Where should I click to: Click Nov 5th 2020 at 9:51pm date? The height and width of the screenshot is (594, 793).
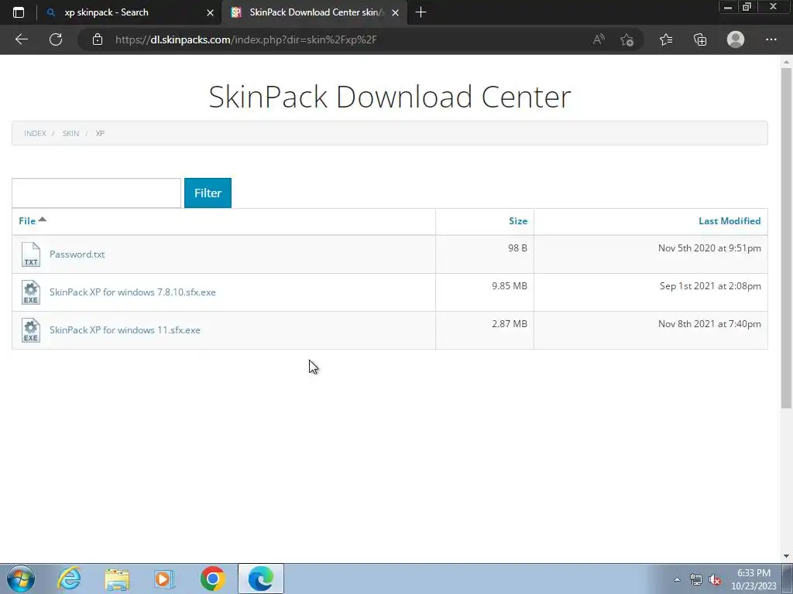(x=709, y=248)
